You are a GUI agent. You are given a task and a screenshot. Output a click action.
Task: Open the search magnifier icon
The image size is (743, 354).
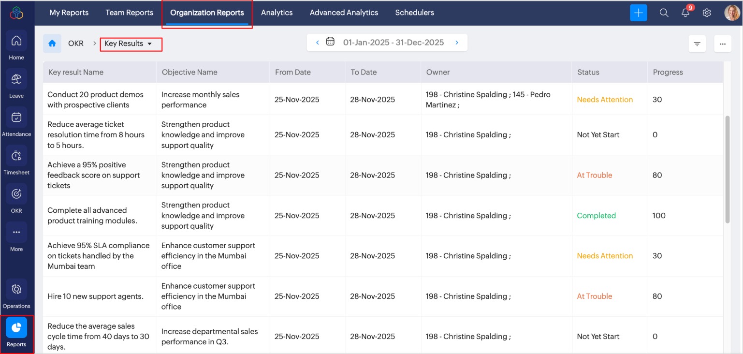pos(664,13)
